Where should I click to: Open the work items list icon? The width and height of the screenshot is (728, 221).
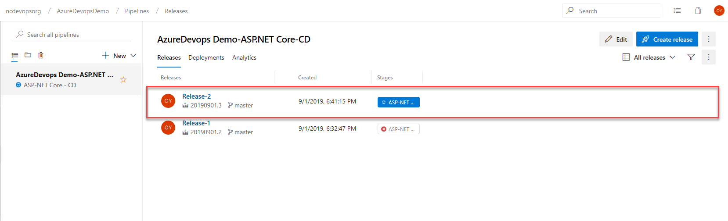pos(677,11)
